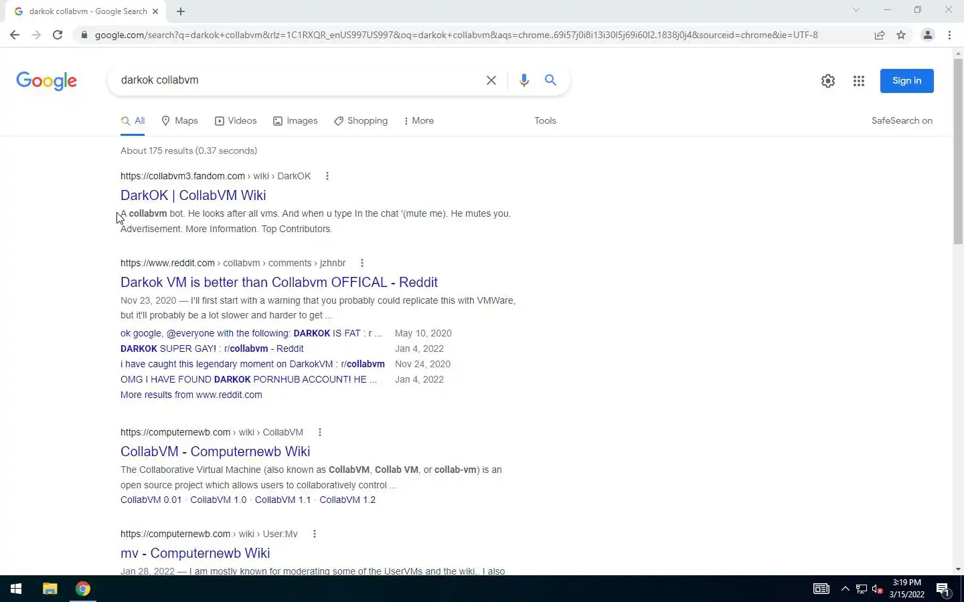Switch to the Images tab

[295, 121]
